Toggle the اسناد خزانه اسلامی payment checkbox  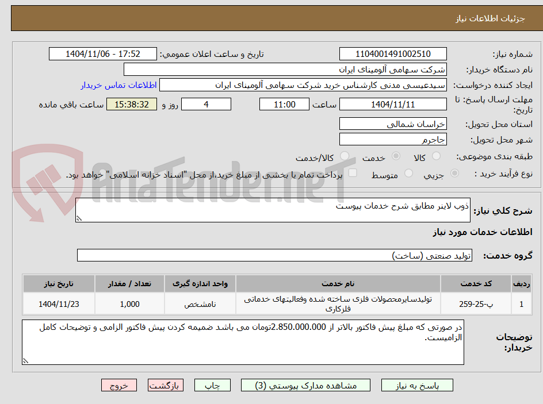coord(353,173)
